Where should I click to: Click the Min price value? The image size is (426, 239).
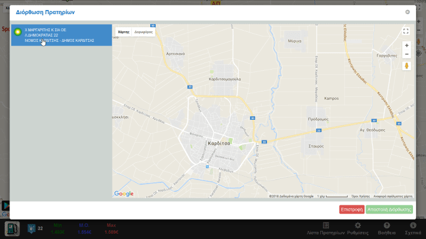point(57,233)
